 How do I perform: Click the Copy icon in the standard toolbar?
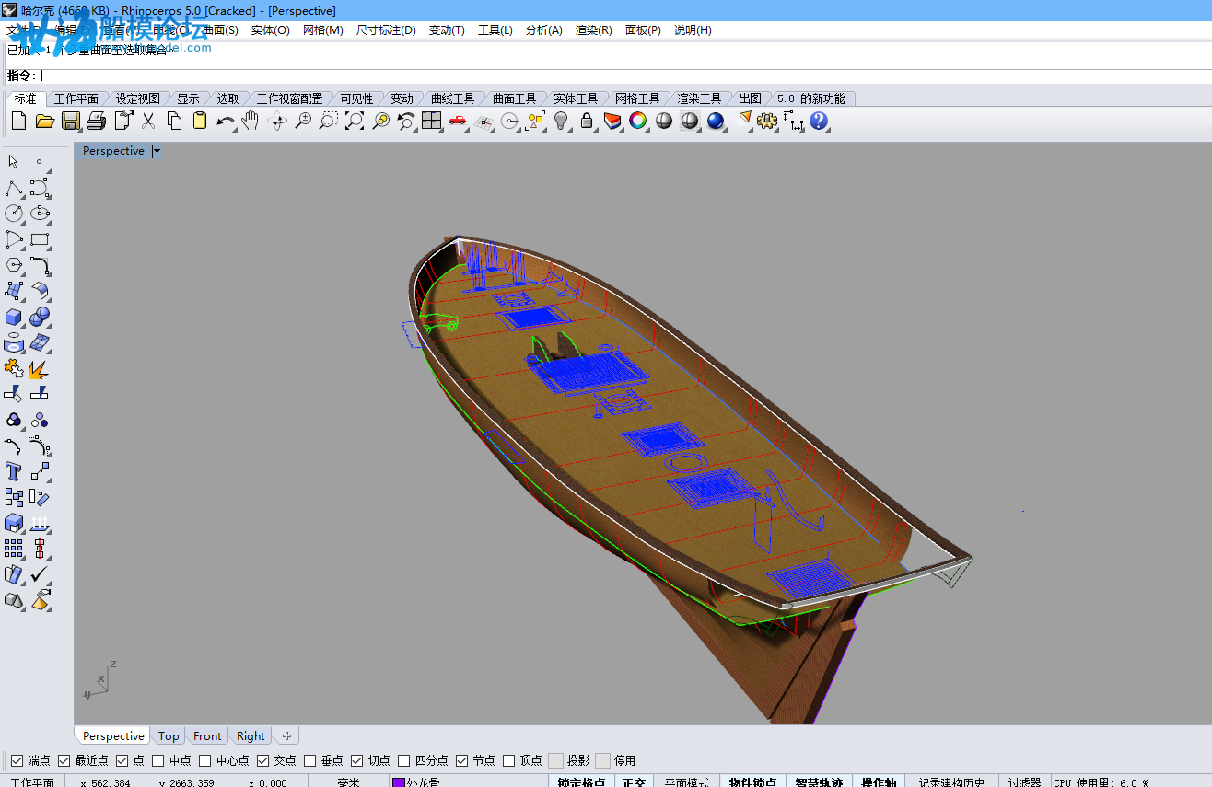[x=174, y=121]
